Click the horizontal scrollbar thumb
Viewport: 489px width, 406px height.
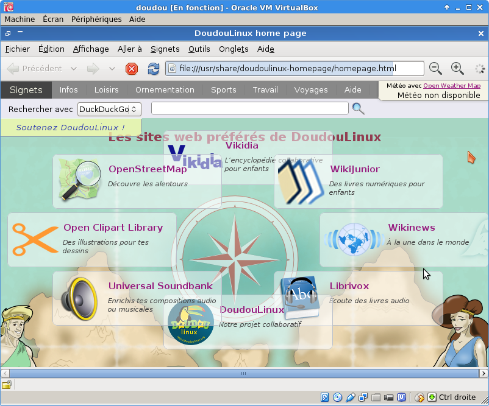coord(244,373)
